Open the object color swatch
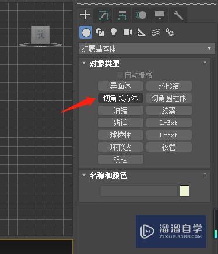The width and height of the screenshot is (218, 254). (x=184, y=191)
